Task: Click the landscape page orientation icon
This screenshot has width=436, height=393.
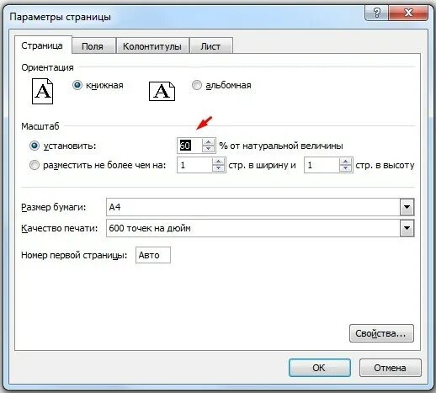Action: click(x=162, y=92)
